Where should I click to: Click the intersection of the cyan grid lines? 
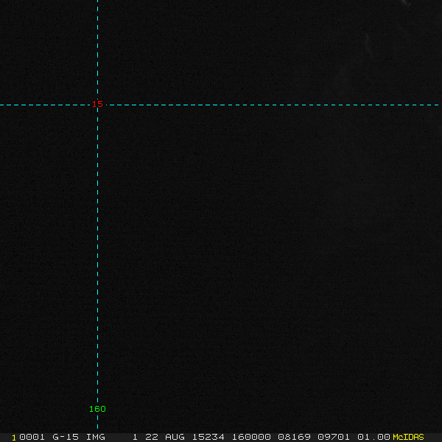point(97,105)
